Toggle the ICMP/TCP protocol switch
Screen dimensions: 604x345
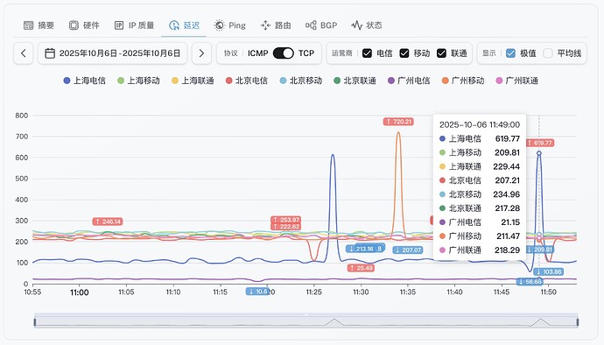point(283,53)
